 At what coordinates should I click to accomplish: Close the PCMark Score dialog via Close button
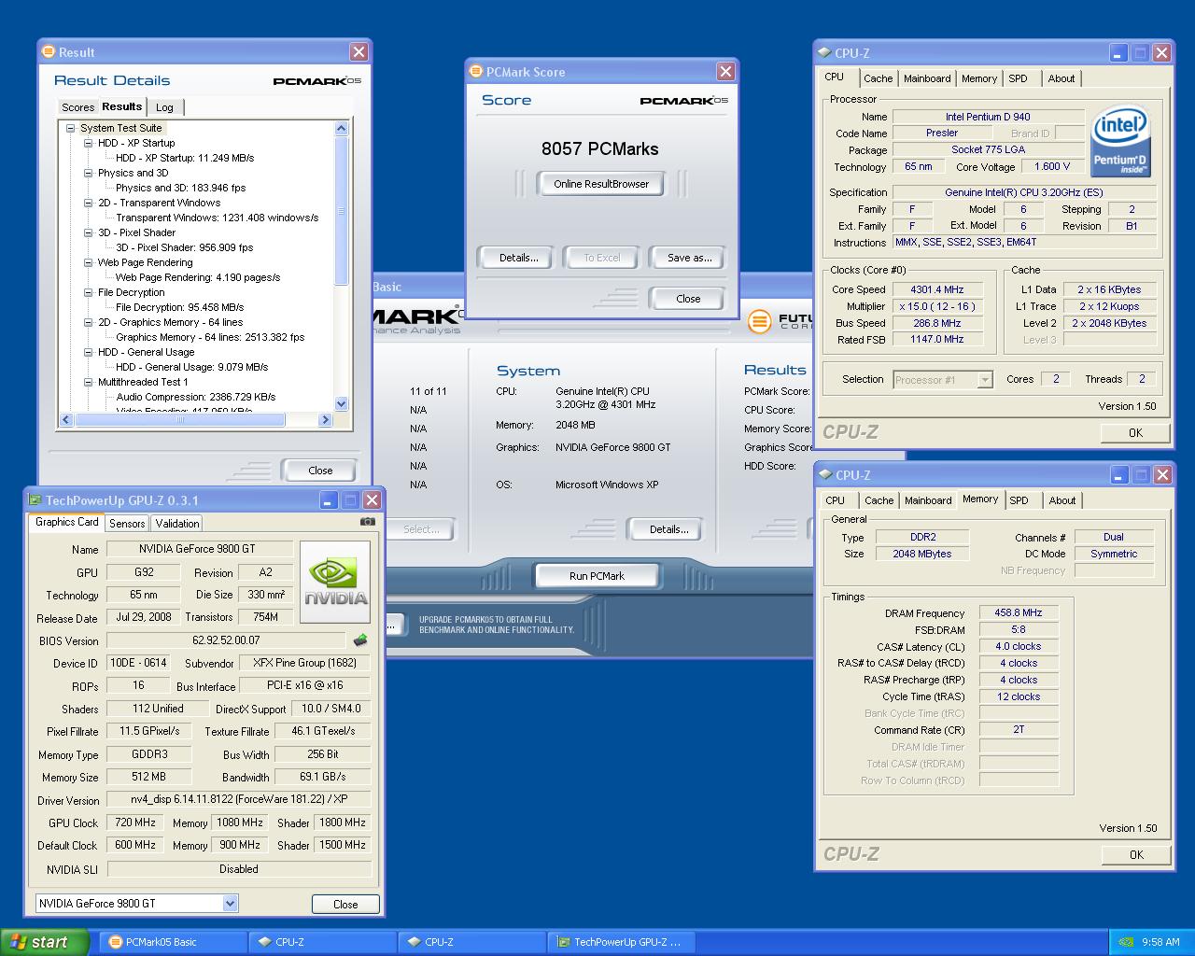coord(688,299)
